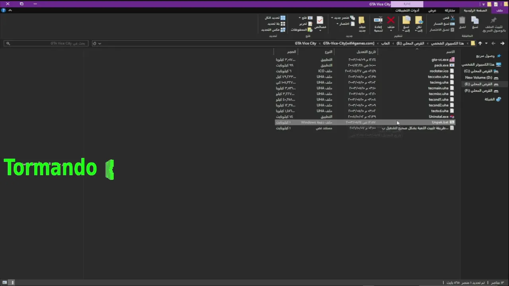Open Network (الشبكة) in the navigation pane
The width and height of the screenshot is (509, 286).
click(493, 99)
